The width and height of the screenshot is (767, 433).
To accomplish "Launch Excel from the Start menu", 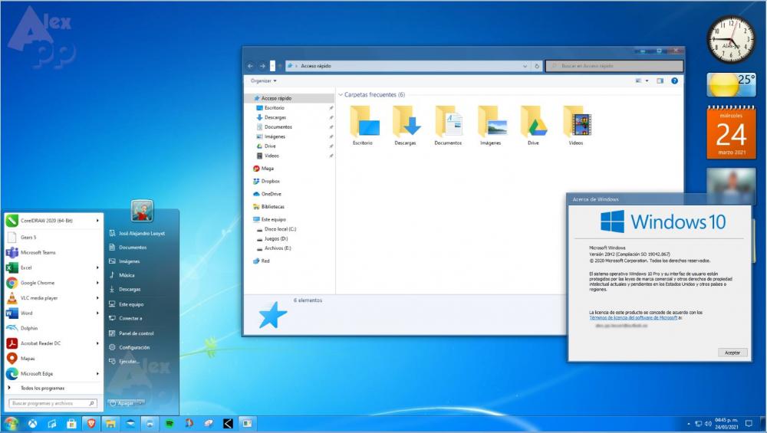I will pyautogui.click(x=54, y=267).
